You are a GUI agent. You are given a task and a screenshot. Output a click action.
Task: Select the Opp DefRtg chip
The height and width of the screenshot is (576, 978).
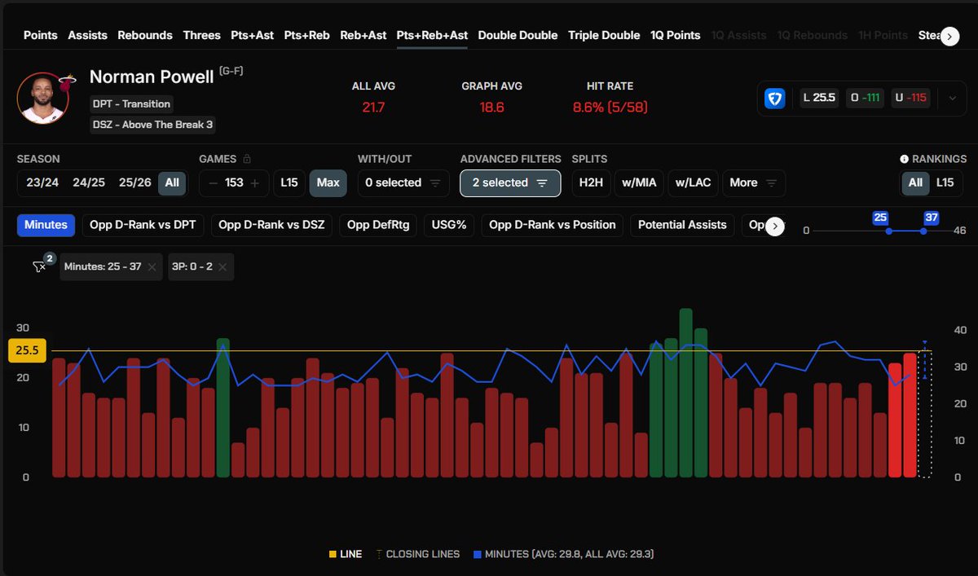click(x=378, y=225)
